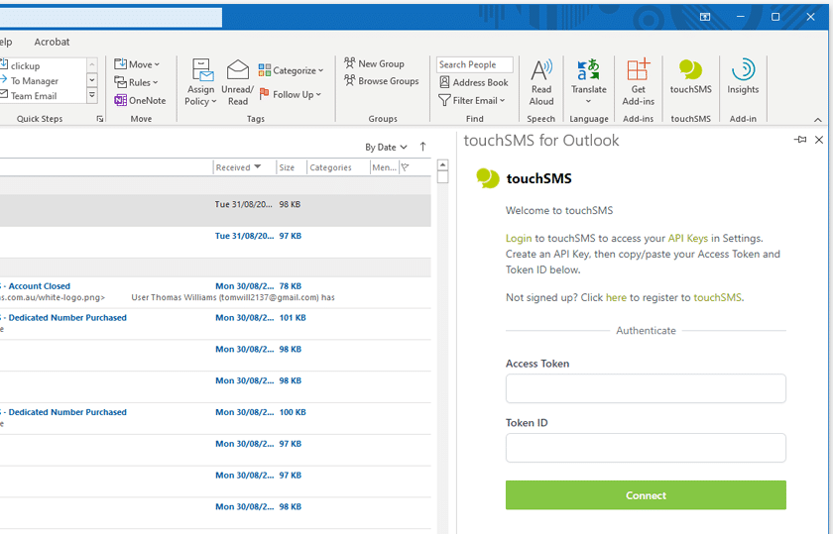Click the touchSMS ribbon icon
The image size is (833, 534).
point(690,70)
